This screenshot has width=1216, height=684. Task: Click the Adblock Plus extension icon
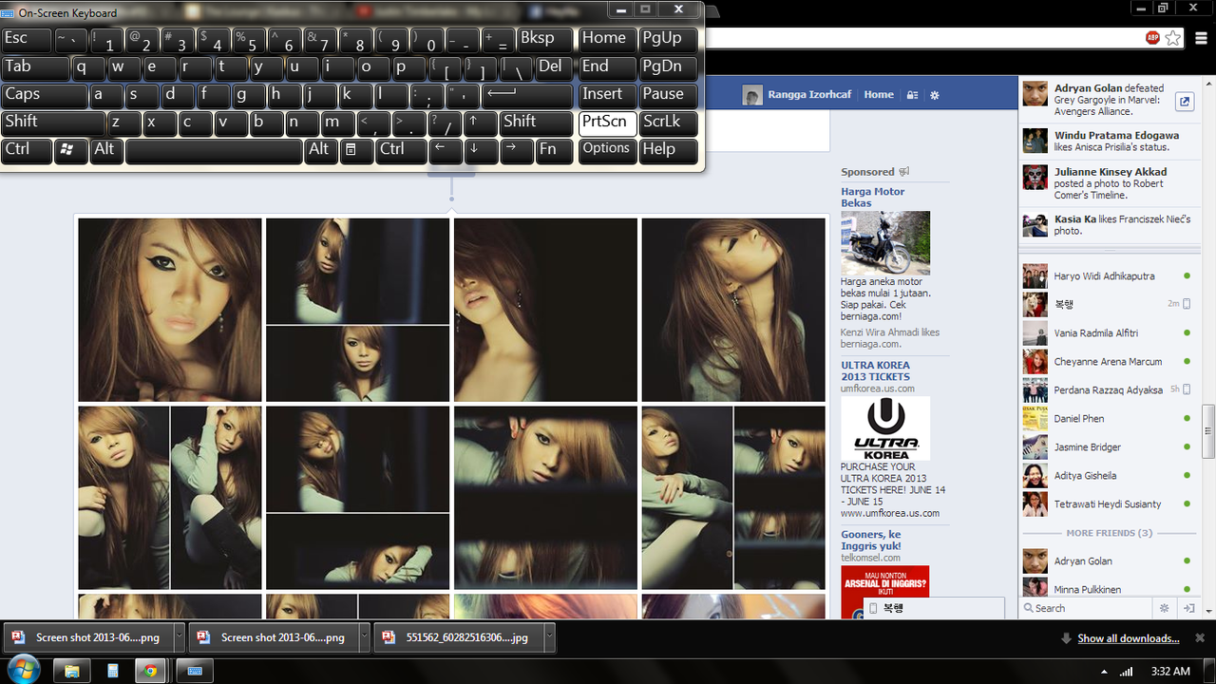tap(1152, 38)
